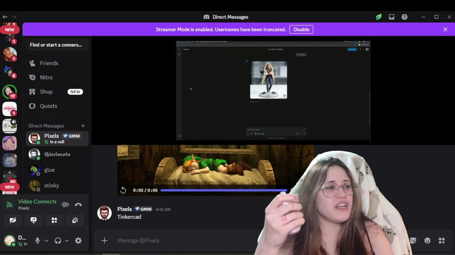Jump to the upper NEW unread indicator
455x255 pixels.
tap(10, 30)
